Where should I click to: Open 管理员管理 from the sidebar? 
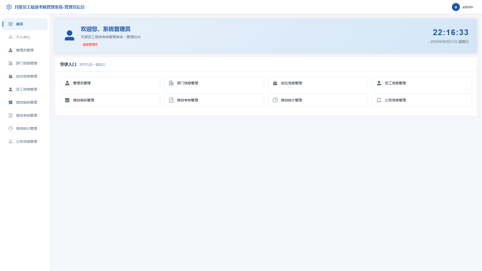coord(25,50)
